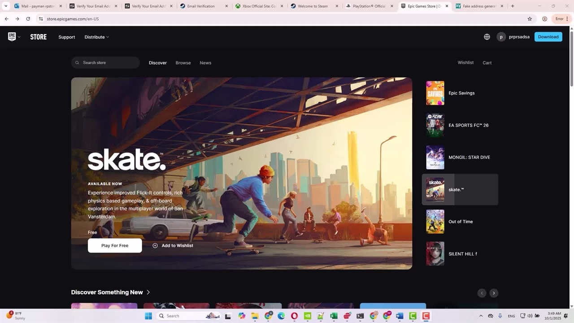Viewport: 574px width, 323px height.
Task: Select the EA SPORTS FC 26 thumbnail
Action: coord(435,125)
